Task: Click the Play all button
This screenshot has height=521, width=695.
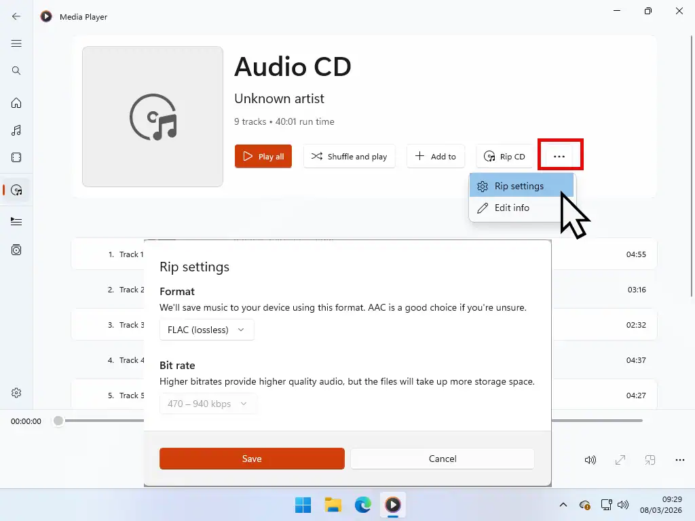Action: (x=263, y=156)
